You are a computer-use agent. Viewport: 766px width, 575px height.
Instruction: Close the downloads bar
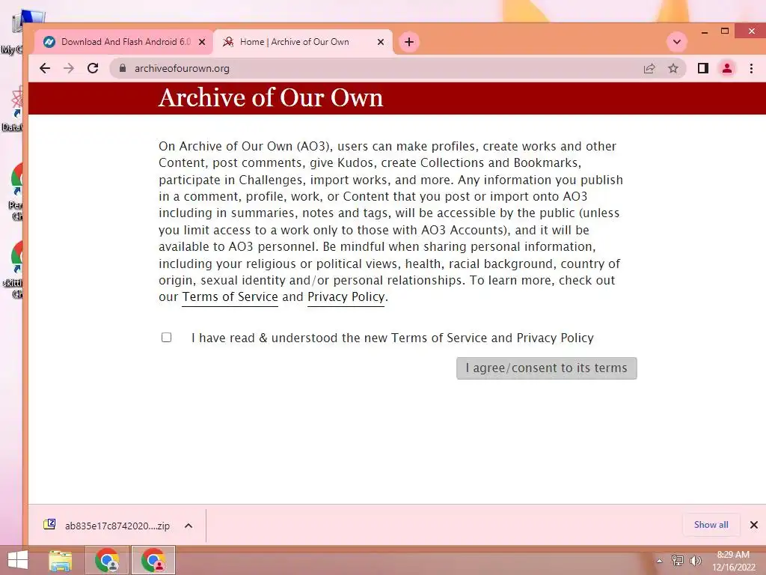[x=754, y=525]
